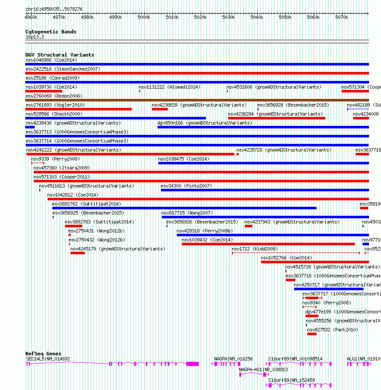
Task: Open the esv25186 (Conrad2009) variant label
Action: point(53,78)
